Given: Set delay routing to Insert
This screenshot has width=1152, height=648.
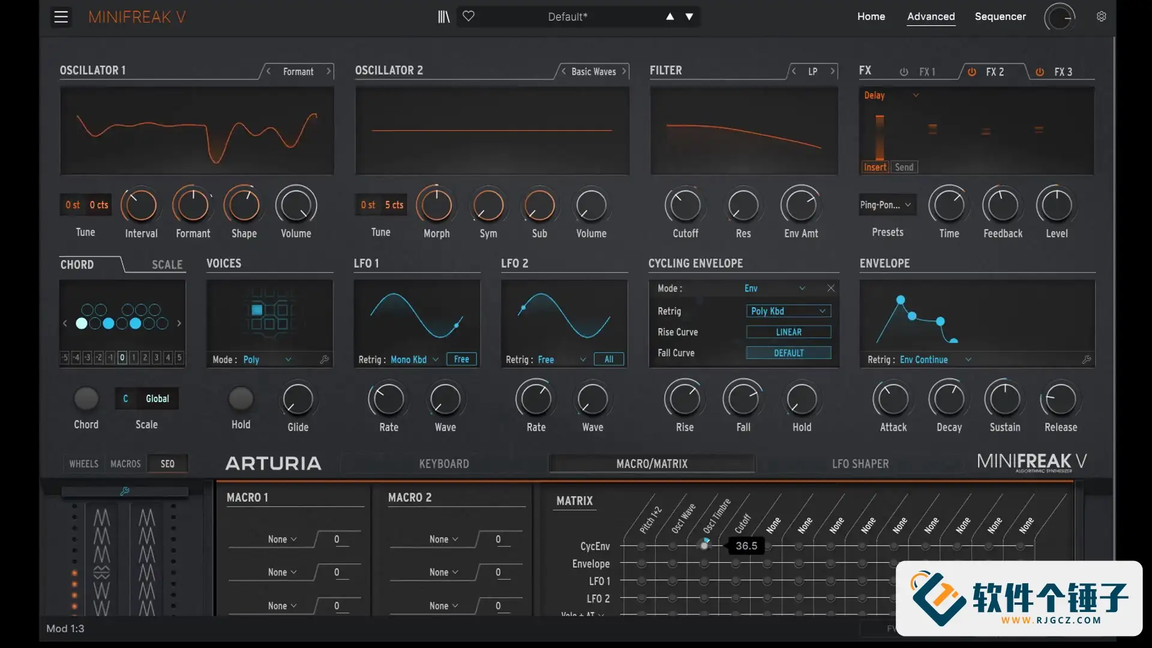Looking at the screenshot, I should (x=875, y=167).
